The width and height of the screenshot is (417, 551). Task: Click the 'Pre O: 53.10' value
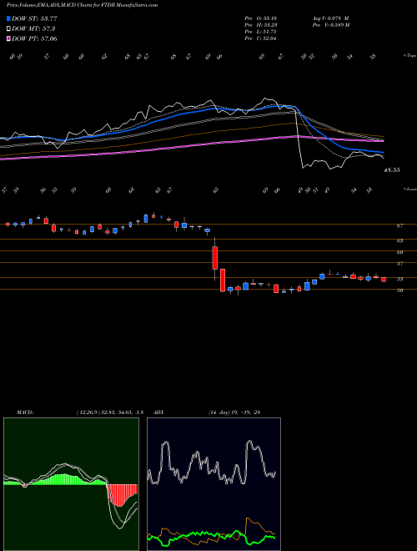coord(260,18)
